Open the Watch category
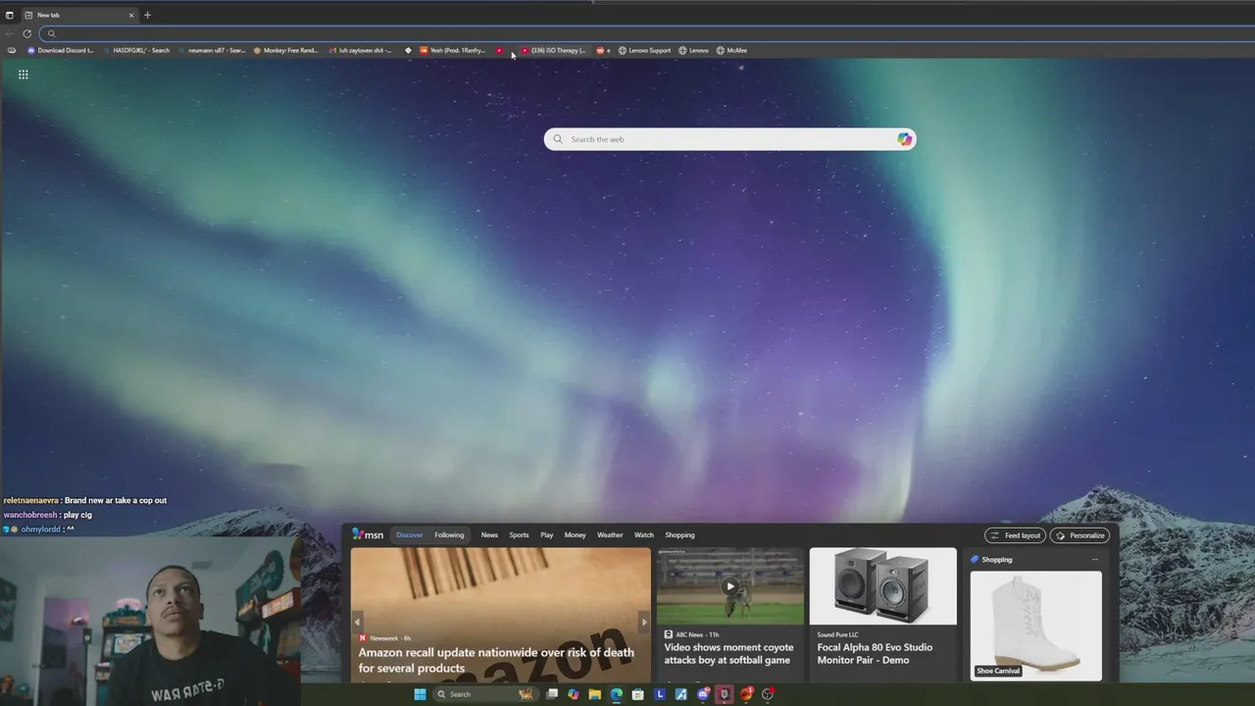The height and width of the screenshot is (706, 1255). [x=644, y=535]
